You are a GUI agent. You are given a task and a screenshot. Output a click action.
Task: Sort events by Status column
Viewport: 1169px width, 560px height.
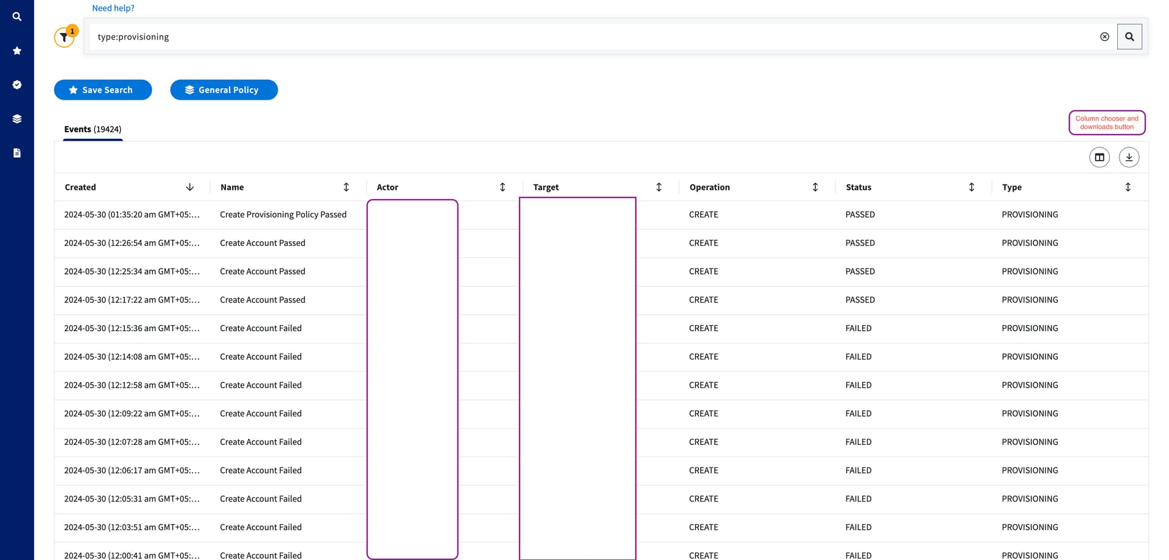[971, 187]
